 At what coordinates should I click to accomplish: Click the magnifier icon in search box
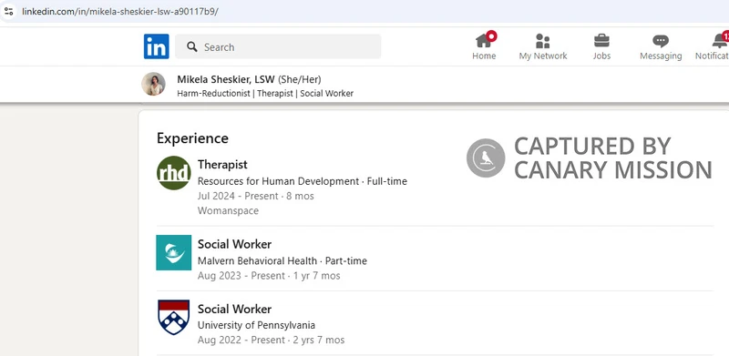pos(192,46)
